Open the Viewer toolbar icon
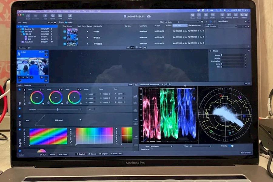This screenshot has height=182, width=273. point(193,15)
